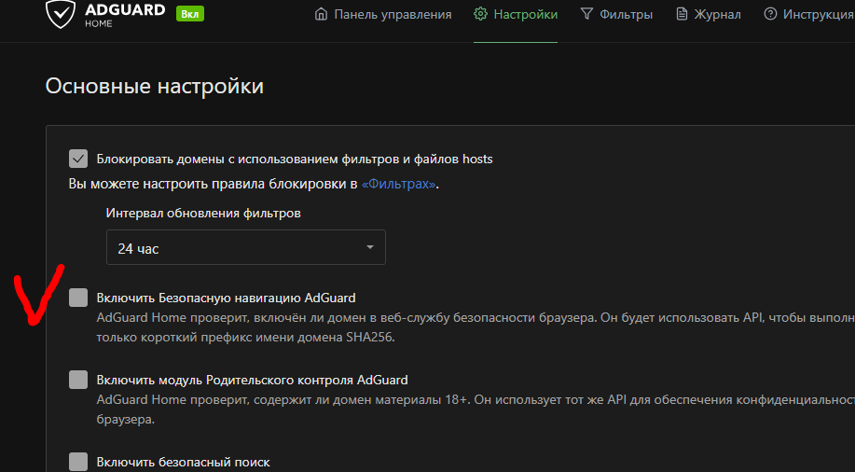Click the document icon beside Журнал

tap(682, 14)
